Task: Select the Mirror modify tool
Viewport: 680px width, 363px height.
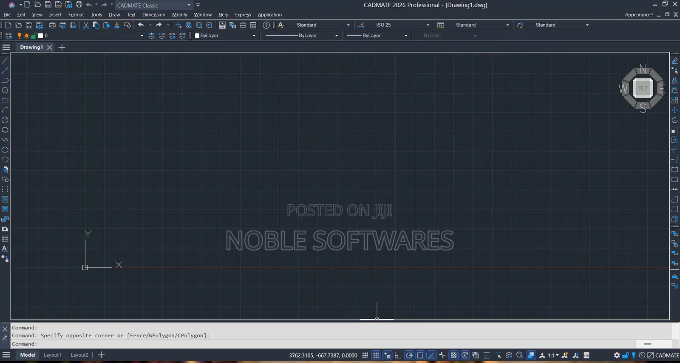Action: [674, 80]
